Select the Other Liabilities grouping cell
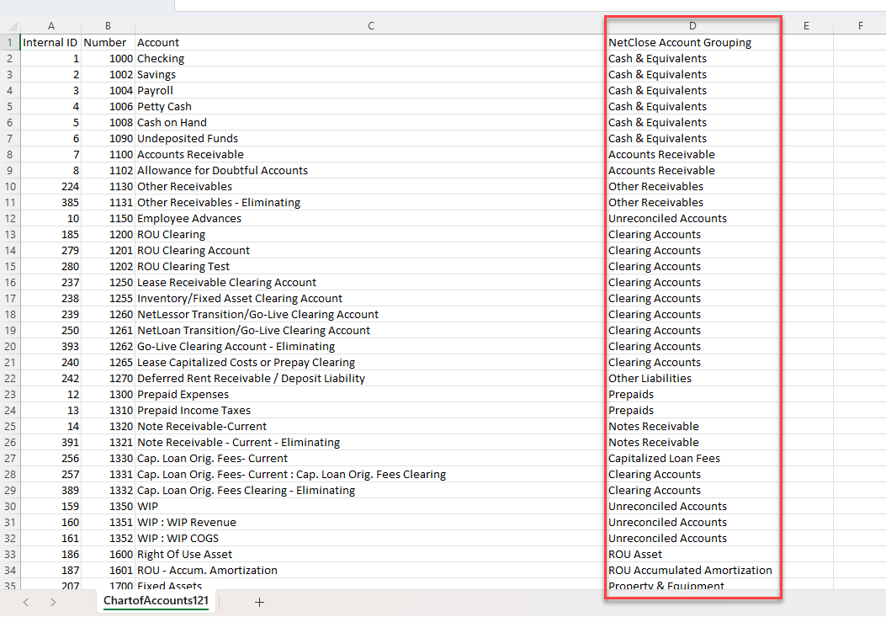Image resolution: width=886 pixels, height=617 pixels. (650, 379)
